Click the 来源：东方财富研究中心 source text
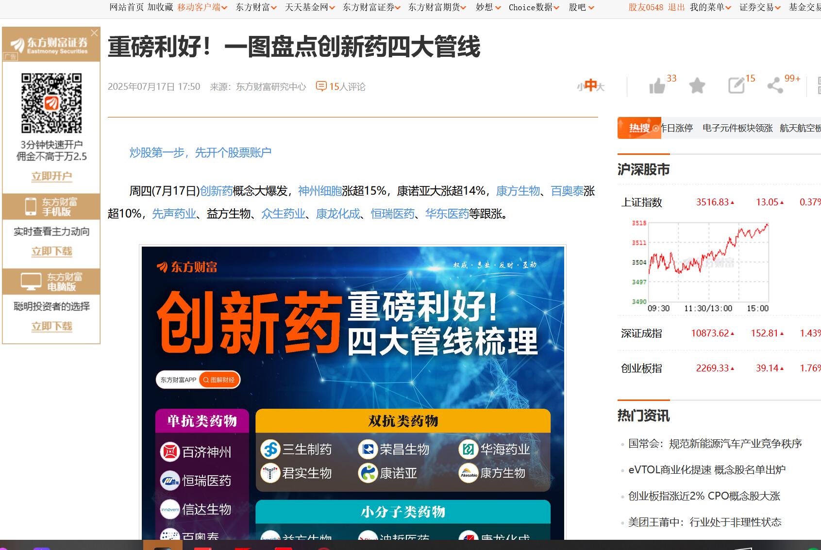 [258, 87]
